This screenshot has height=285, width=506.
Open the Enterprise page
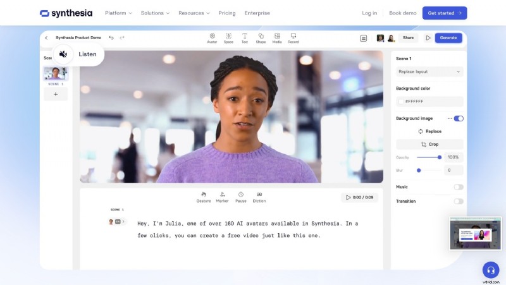257,13
